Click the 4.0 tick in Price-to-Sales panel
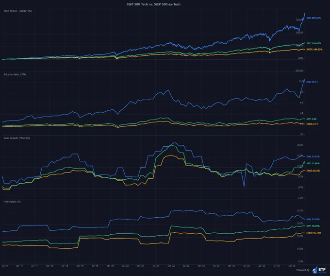This screenshot has width=330, height=276. pyautogui.click(x=301, y=113)
